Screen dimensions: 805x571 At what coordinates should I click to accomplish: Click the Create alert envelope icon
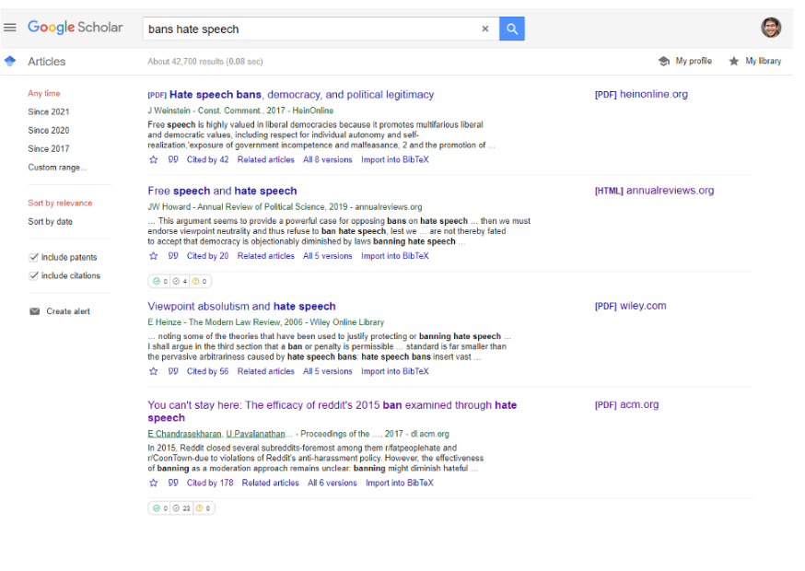click(x=35, y=311)
